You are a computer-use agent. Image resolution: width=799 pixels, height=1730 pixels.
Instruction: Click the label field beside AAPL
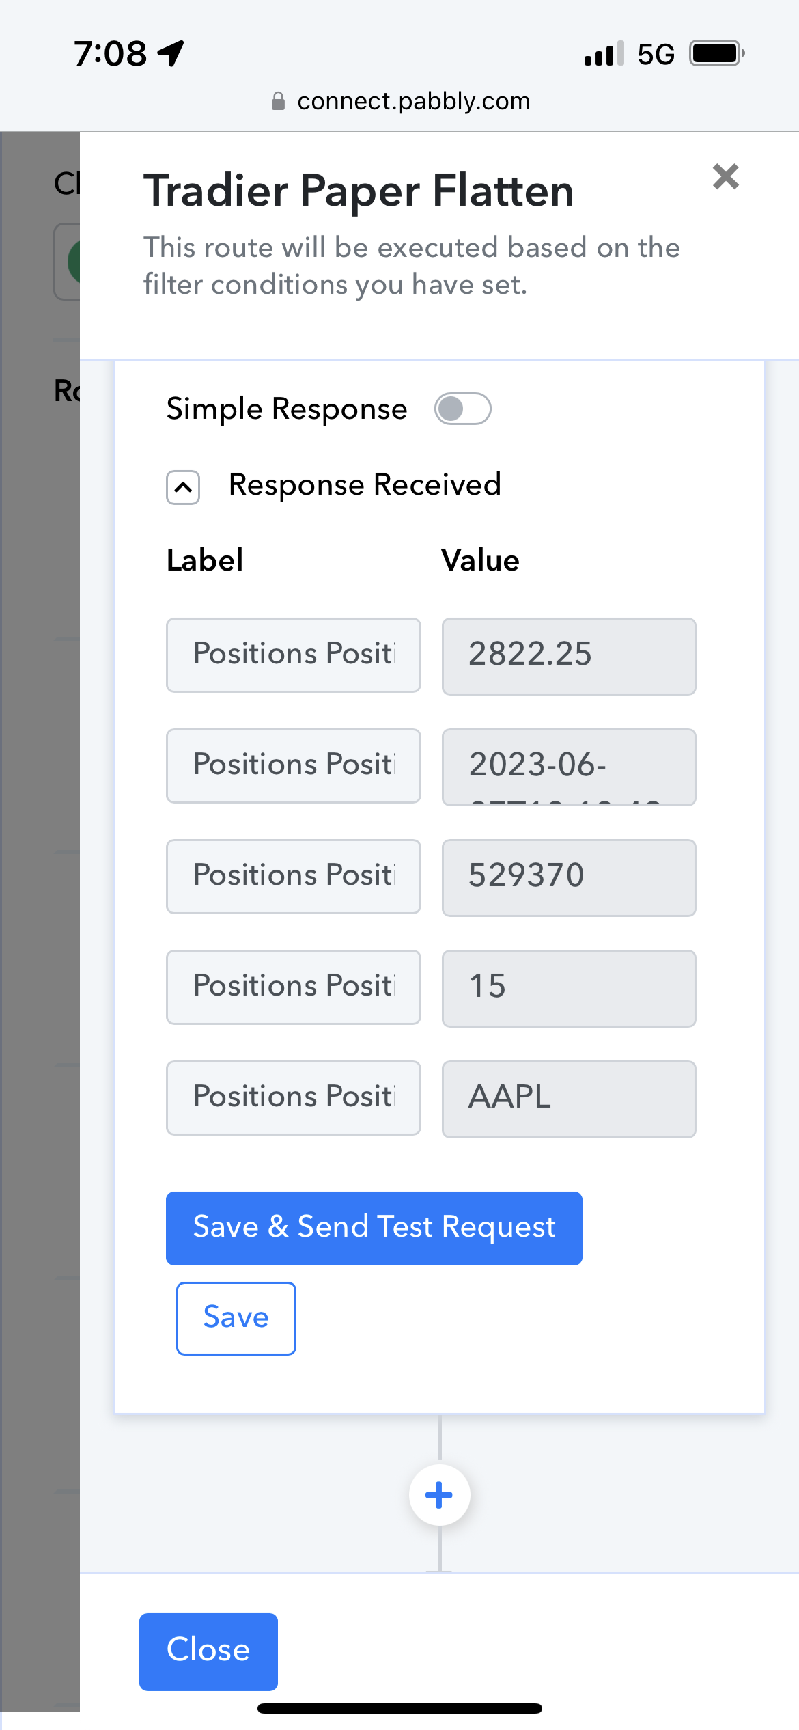(294, 1097)
